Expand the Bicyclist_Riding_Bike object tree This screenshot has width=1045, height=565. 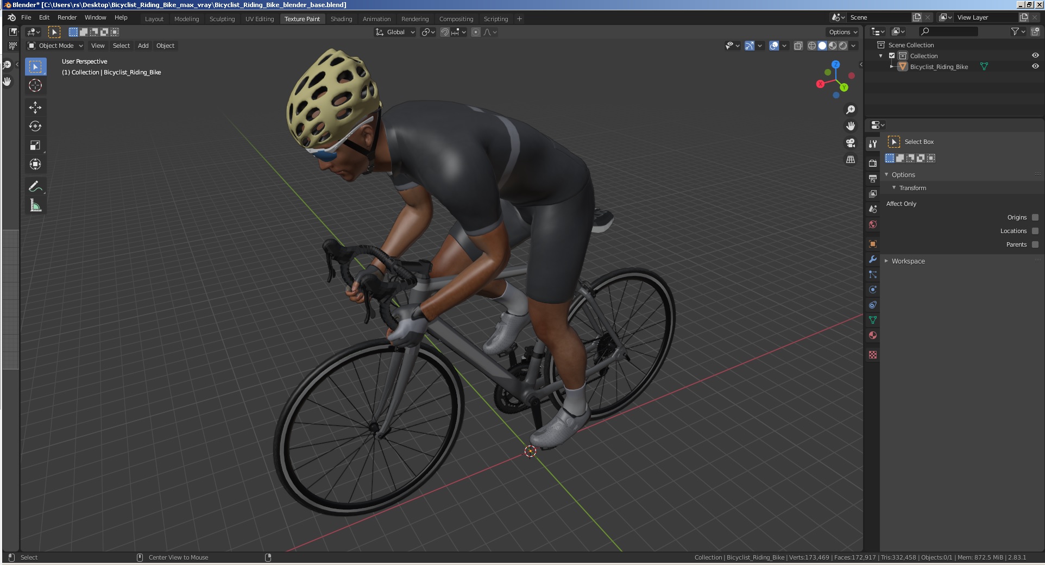(892, 66)
